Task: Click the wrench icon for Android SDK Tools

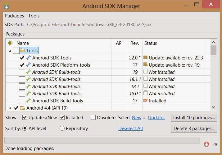Action: [x=28, y=58]
